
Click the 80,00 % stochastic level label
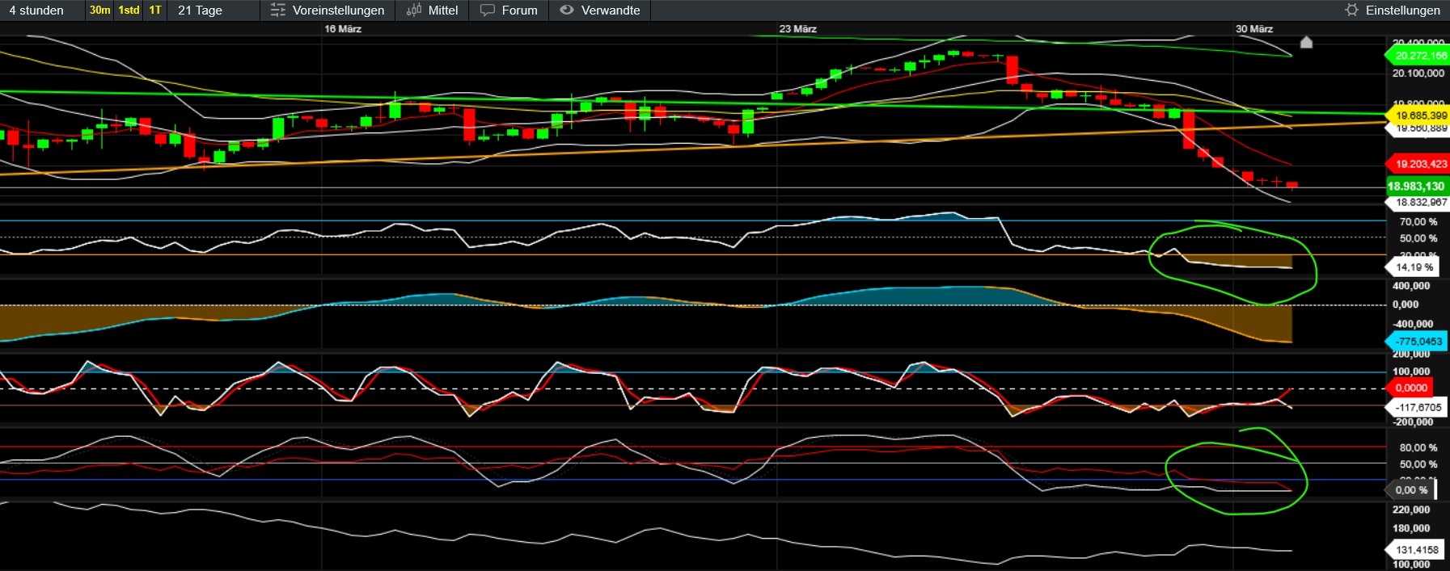pyautogui.click(x=1418, y=447)
